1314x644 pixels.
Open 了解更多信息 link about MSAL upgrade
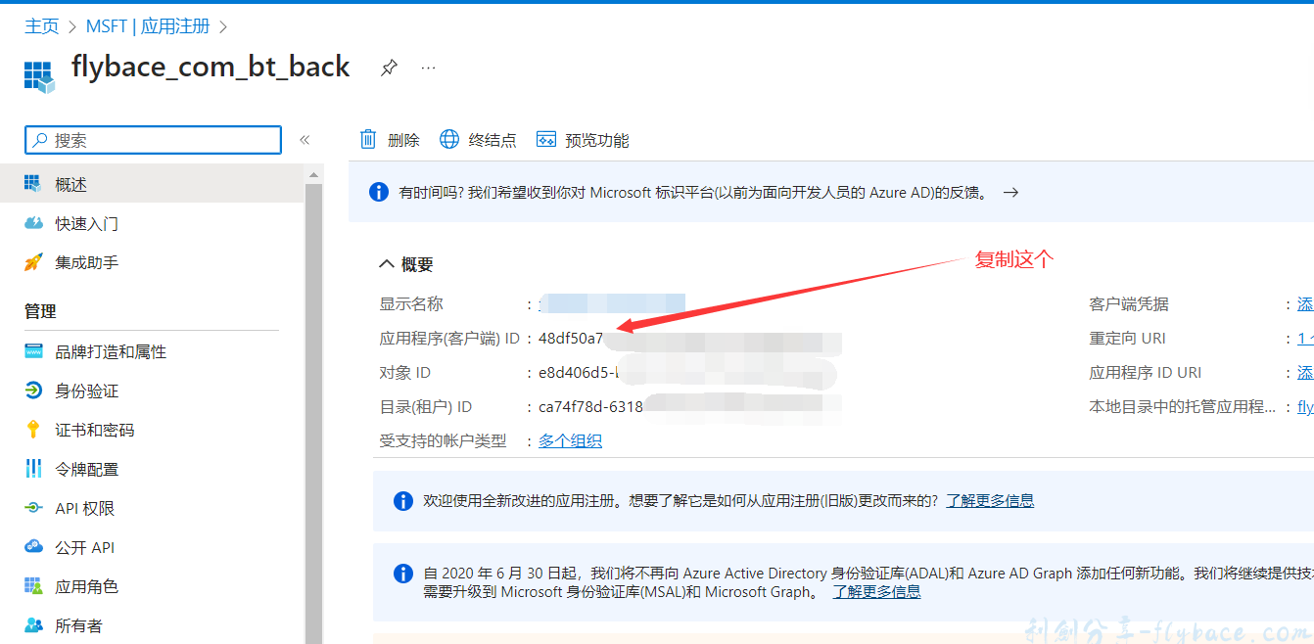[876, 592]
